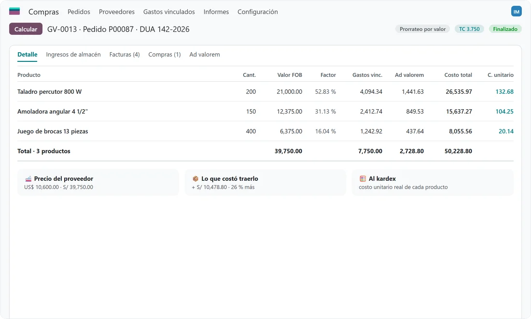Click the quantity 150 cell

(251, 112)
